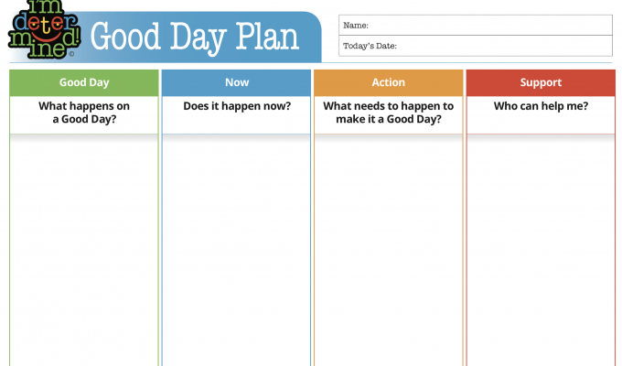This screenshot has width=622, height=366.
Task: Click the 'Today's Date:' label text
Action: click(x=370, y=46)
